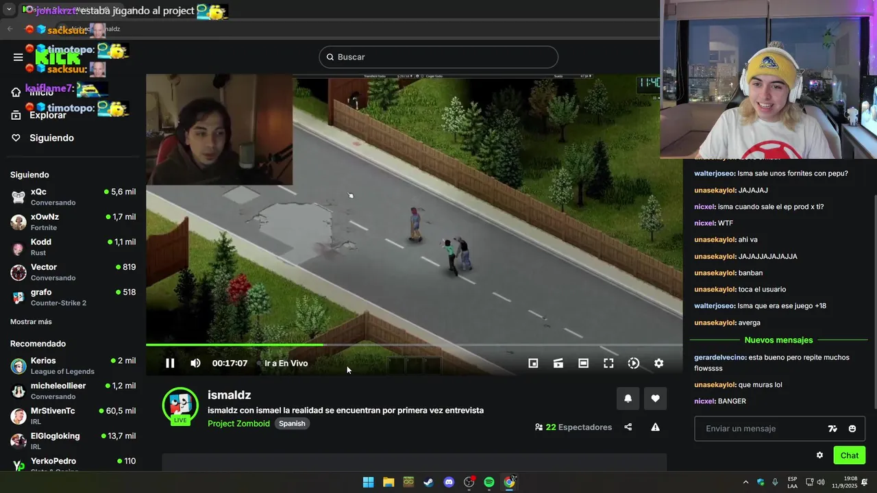Viewport: 877px width, 493px height.
Task: Click walterjoseo username on juego +18 message
Action: coord(714,306)
